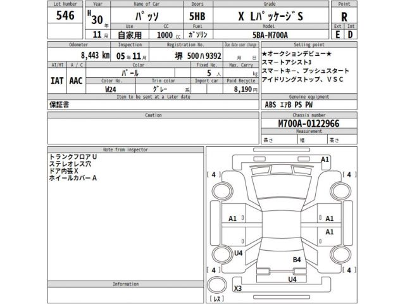Image resolution: width=405 pixels, height=304 pixels.
Task: Click the 保証書 item entry
Action: (x=59, y=104)
